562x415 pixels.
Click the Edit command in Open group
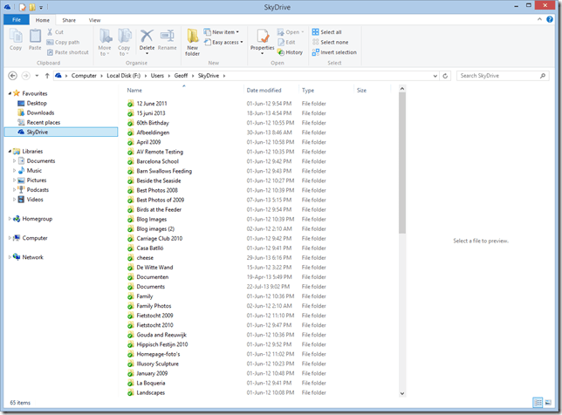(286, 42)
